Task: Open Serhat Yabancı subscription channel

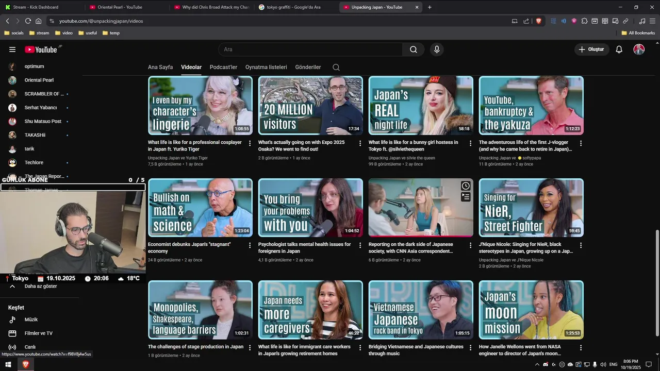Action: (41, 108)
